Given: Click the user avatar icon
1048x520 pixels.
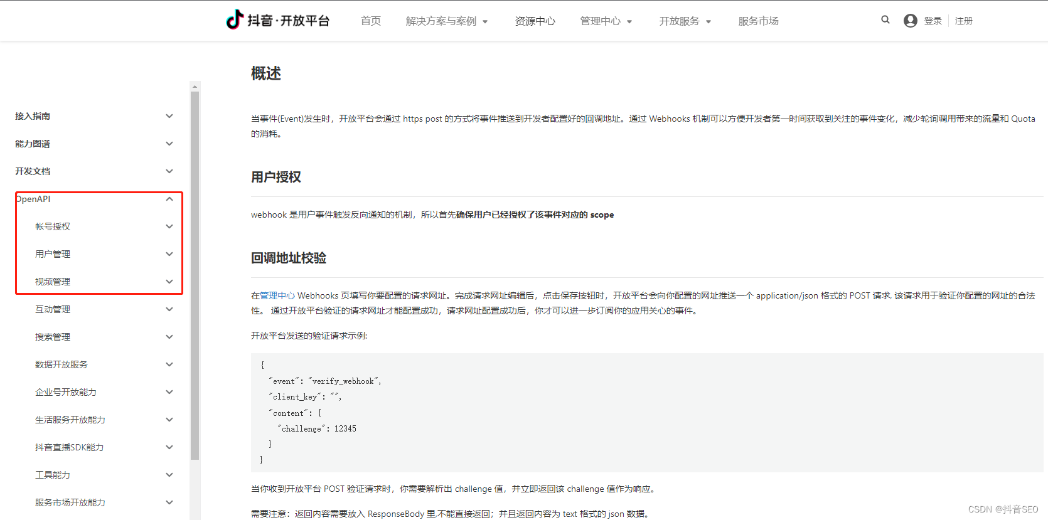Looking at the screenshot, I should tap(910, 21).
